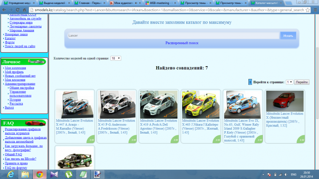Open page number dropdown

pos(289,82)
